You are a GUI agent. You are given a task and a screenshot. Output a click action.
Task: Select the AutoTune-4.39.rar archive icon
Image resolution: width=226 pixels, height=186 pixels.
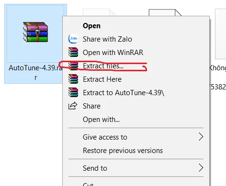coord(35,32)
